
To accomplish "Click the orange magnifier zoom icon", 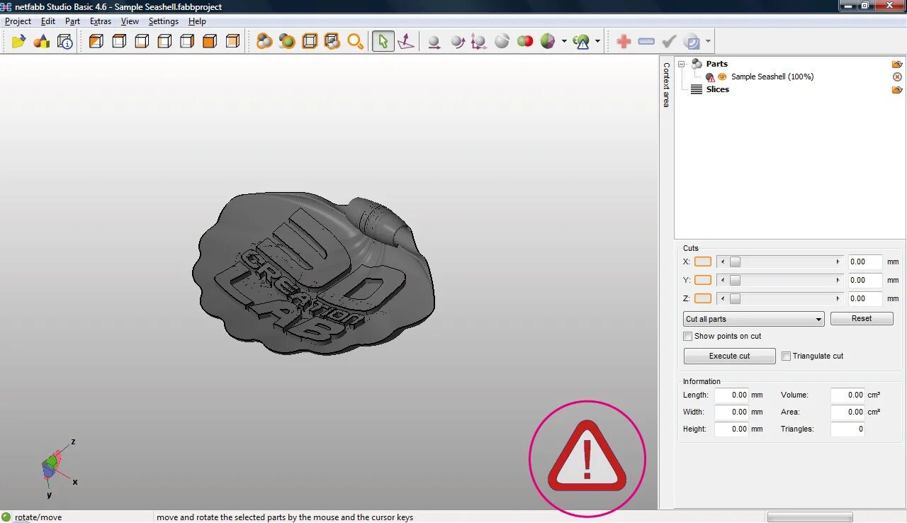I will click(x=355, y=42).
